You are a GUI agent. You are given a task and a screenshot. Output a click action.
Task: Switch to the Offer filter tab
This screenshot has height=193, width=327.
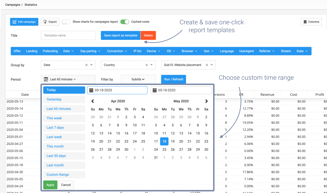point(17,51)
